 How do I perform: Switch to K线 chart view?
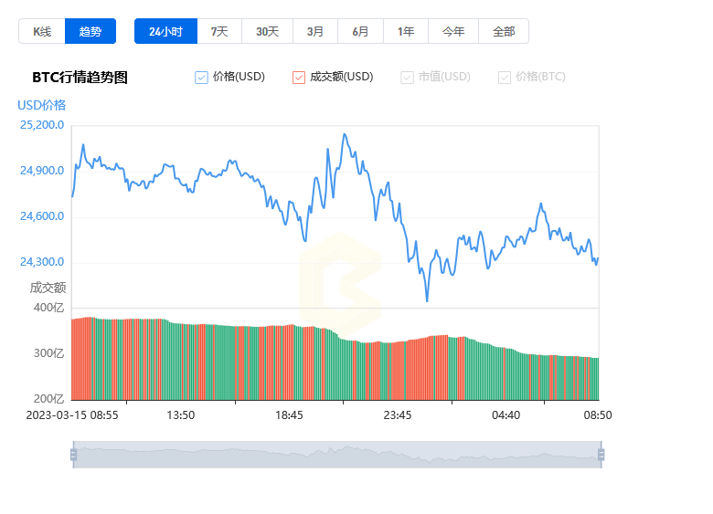click(42, 31)
